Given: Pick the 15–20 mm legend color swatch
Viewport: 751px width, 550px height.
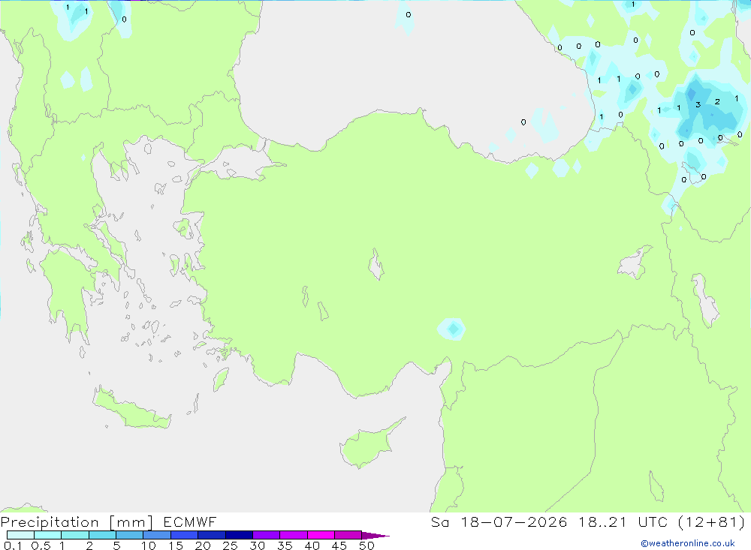Looking at the screenshot, I should point(184,535).
